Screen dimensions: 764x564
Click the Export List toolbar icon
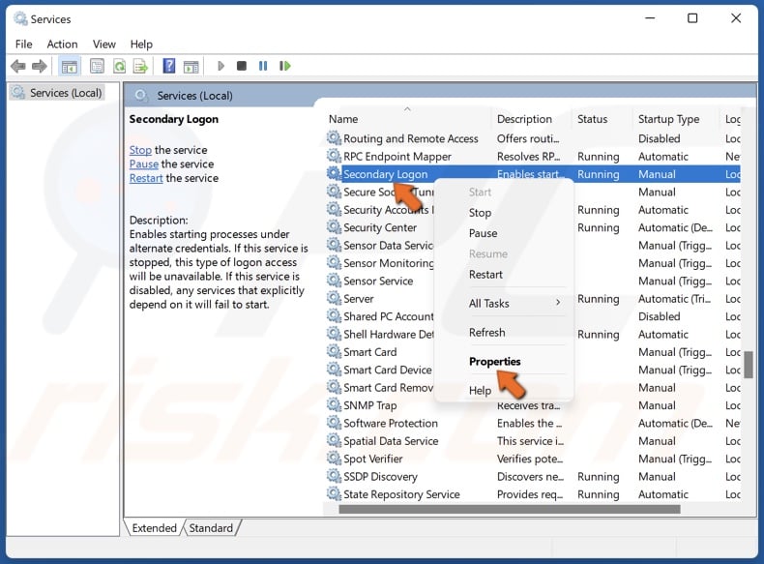(x=141, y=66)
